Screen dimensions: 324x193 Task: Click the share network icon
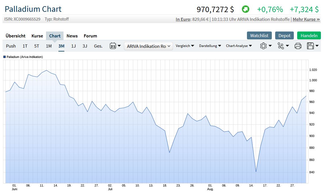(x=281, y=46)
